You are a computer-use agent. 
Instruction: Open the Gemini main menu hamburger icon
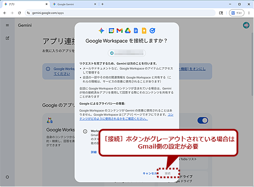click(7, 25)
